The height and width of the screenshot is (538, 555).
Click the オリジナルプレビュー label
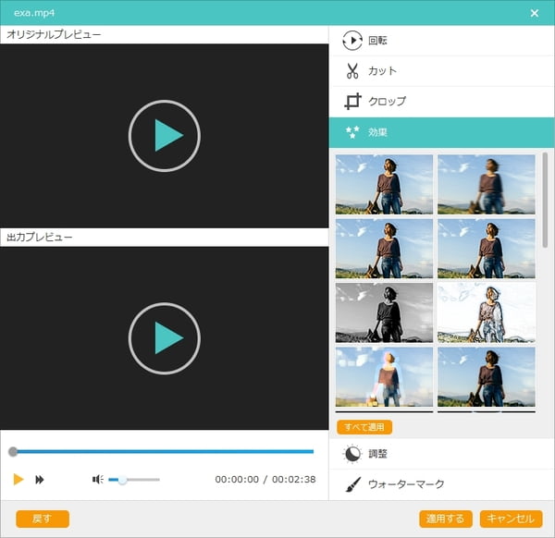pos(54,34)
